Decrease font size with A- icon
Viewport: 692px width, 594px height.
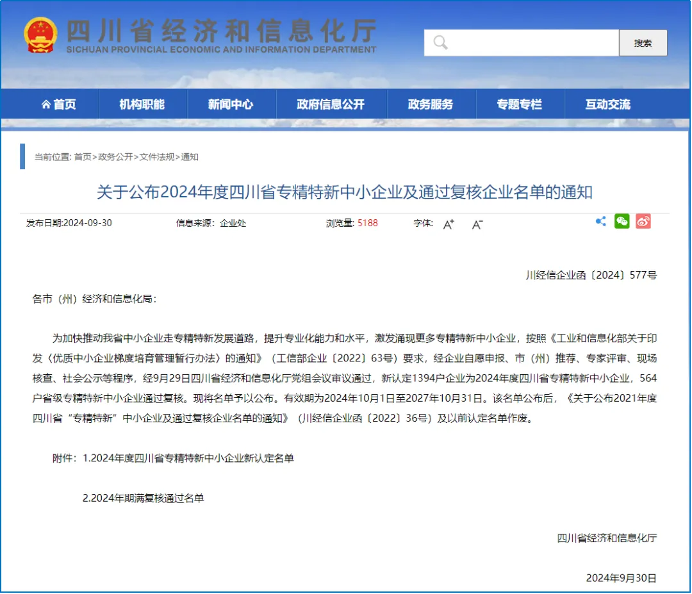click(477, 224)
